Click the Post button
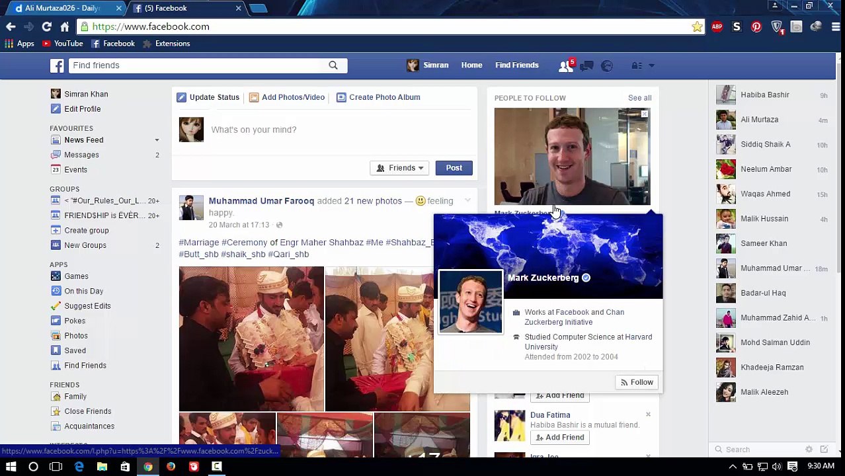The height and width of the screenshot is (476, 845). pos(454,168)
